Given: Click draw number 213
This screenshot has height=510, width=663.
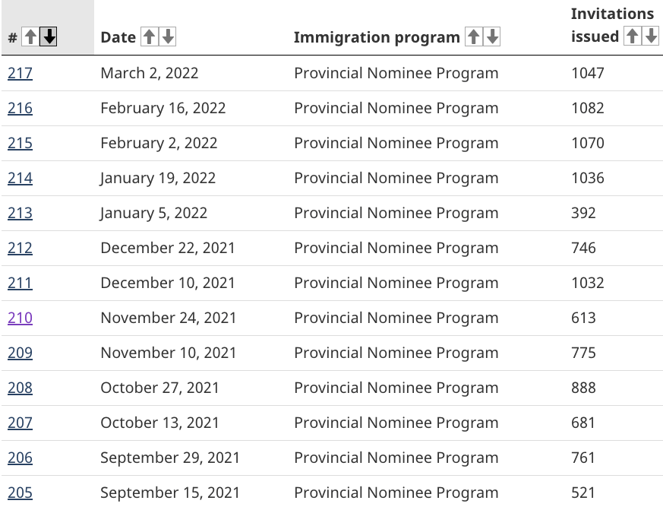Looking at the screenshot, I should coord(20,213).
